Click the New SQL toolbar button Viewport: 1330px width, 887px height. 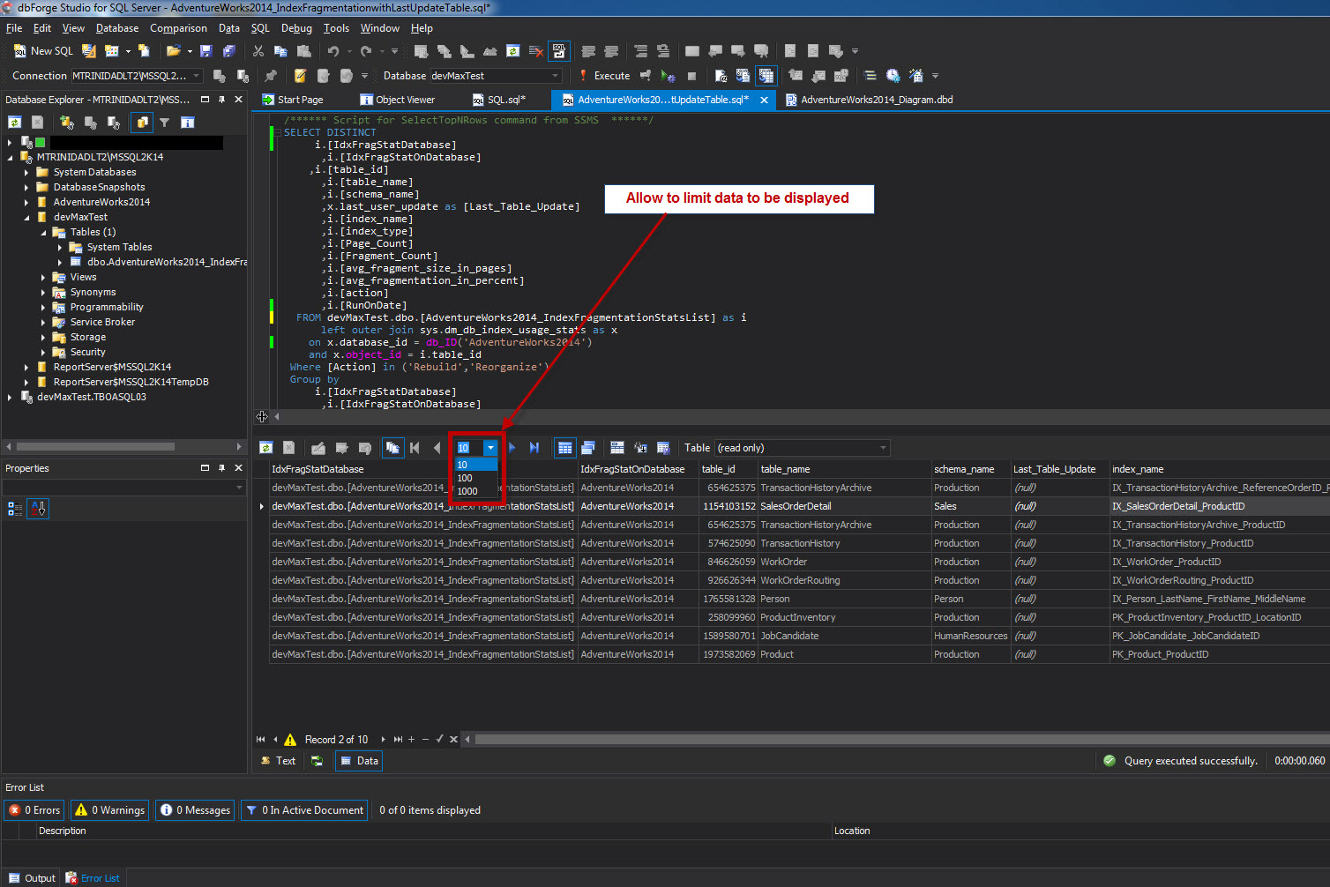click(42, 51)
